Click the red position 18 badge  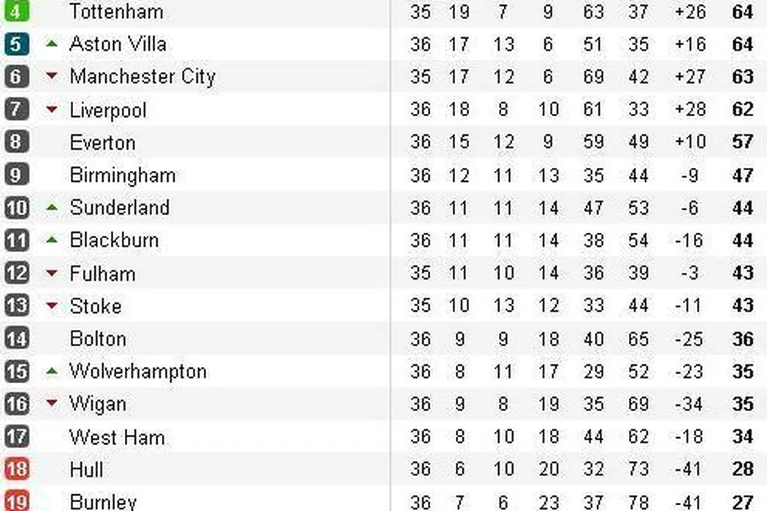pyautogui.click(x=16, y=469)
